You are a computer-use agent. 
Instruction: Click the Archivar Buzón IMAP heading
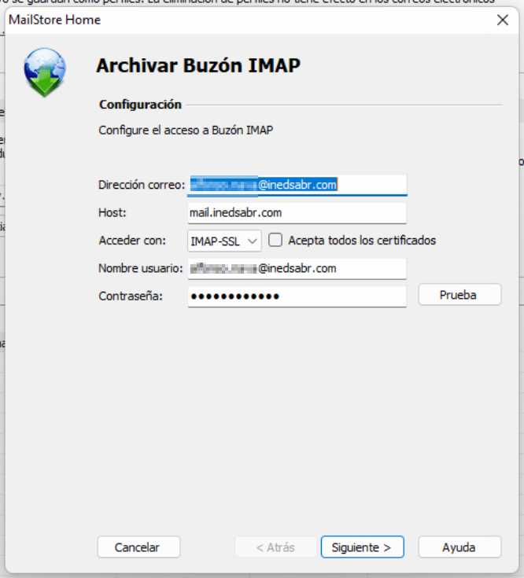click(198, 65)
